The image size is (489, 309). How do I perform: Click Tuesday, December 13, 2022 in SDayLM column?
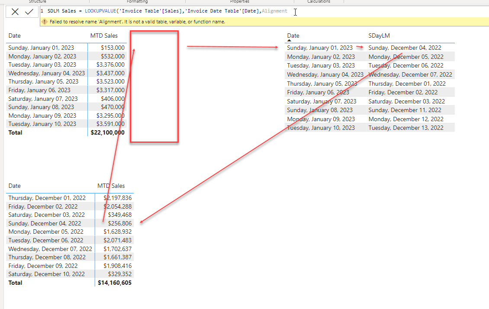click(406, 128)
